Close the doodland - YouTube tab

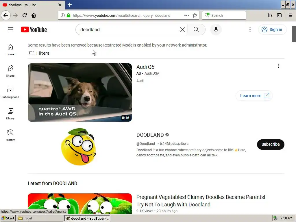60,5
